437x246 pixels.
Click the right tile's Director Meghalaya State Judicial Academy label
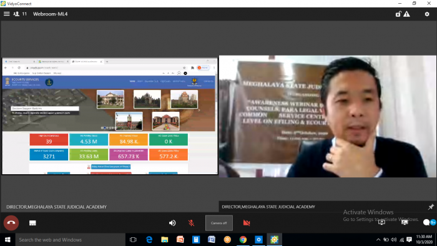click(268, 207)
